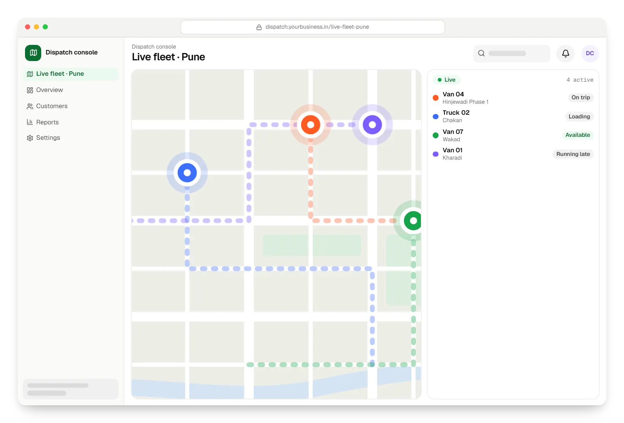Image resolution: width=624 pixels, height=423 pixels.
Task: Click the blue dot beside Truck 02
Action: tap(436, 117)
